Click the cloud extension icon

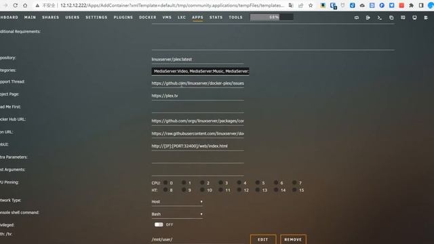[x=362, y=5]
